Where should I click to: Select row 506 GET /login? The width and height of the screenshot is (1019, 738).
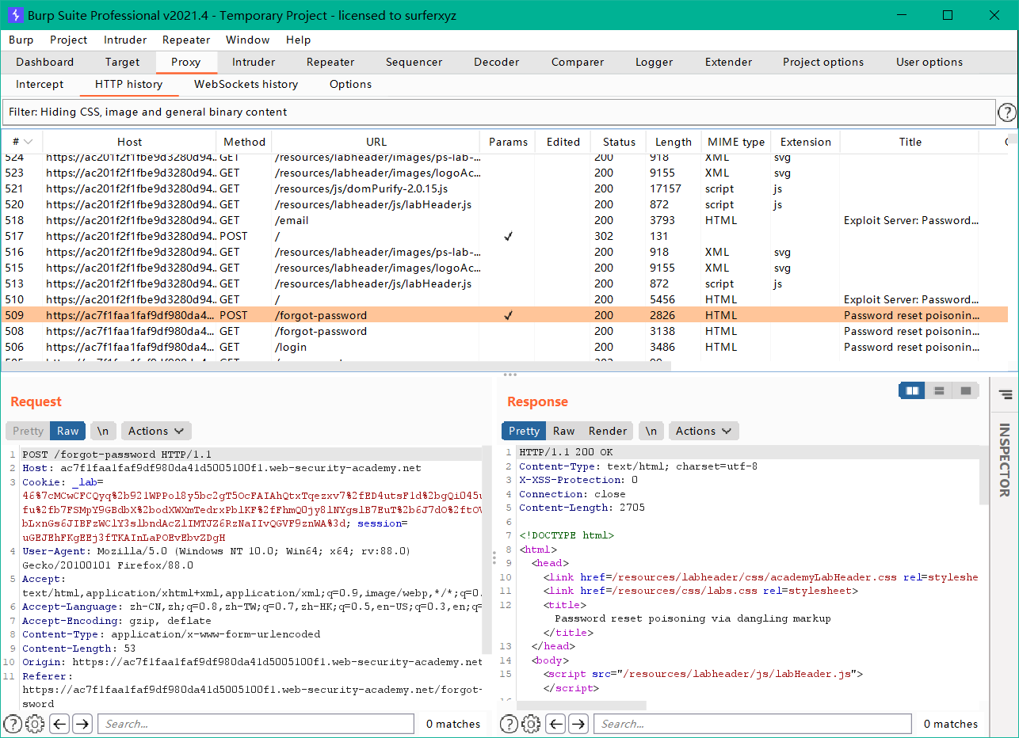coord(505,347)
